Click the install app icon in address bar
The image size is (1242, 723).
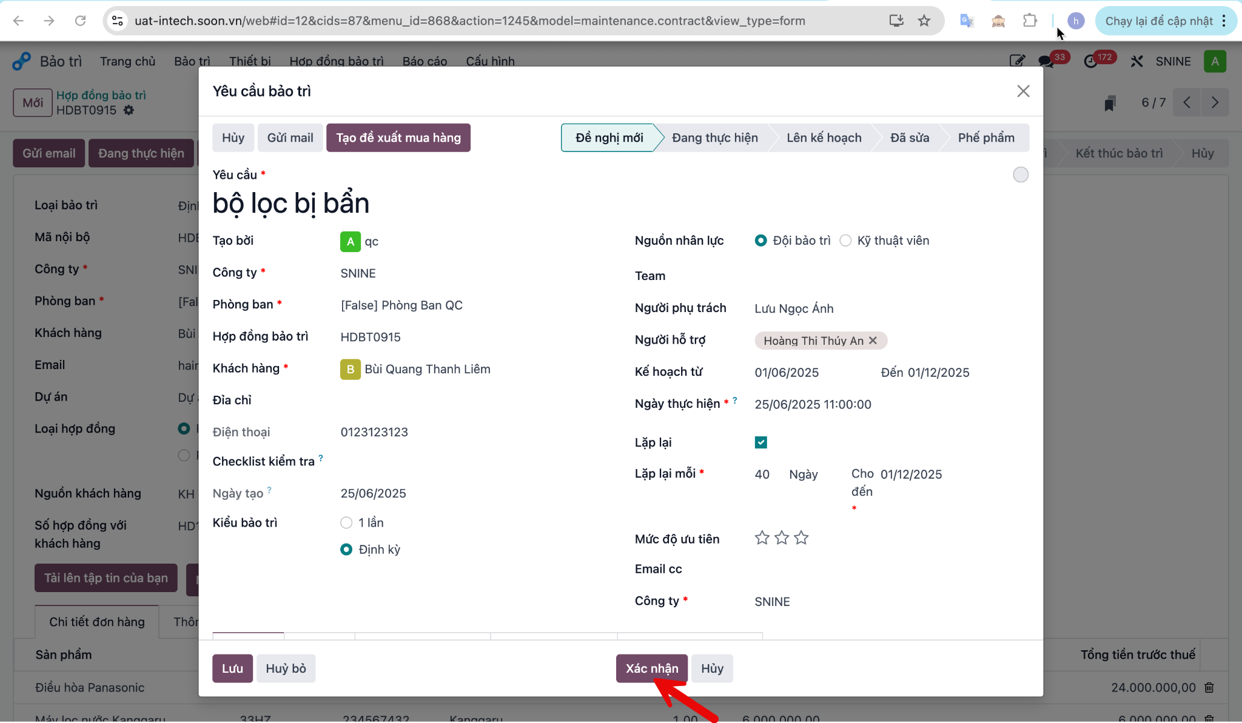click(x=896, y=21)
